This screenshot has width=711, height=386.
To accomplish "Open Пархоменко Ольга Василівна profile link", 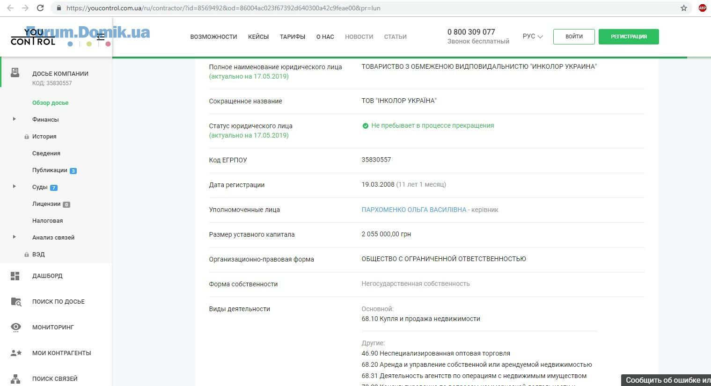I will pyautogui.click(x=414, y=210).
